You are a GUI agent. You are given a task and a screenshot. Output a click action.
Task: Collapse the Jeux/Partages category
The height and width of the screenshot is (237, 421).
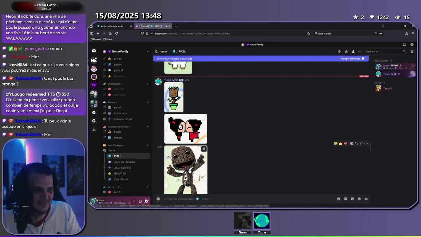point(114,145)
